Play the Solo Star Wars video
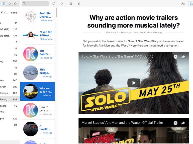 point(134,83)
